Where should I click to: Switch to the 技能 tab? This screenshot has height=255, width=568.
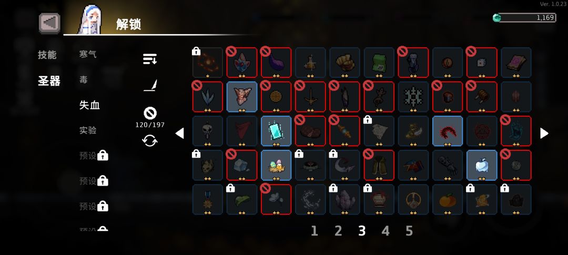pos(47,55)
